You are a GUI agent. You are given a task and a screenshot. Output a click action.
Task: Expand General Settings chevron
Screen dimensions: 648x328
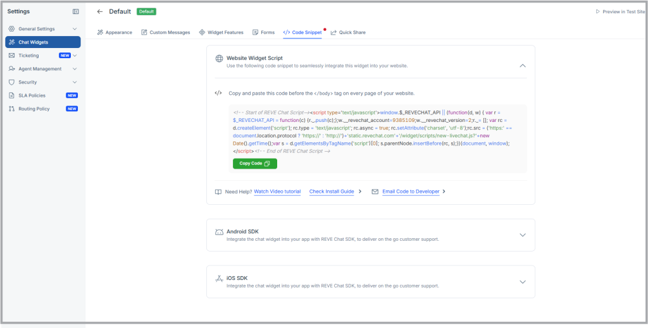(x=75, y=29)
